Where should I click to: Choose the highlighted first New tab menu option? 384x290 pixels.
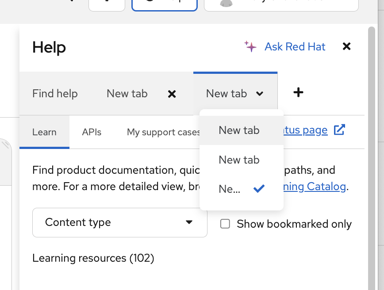239,130
